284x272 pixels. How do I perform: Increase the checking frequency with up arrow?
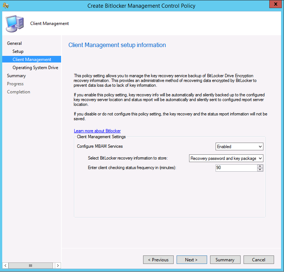[260, 166]
